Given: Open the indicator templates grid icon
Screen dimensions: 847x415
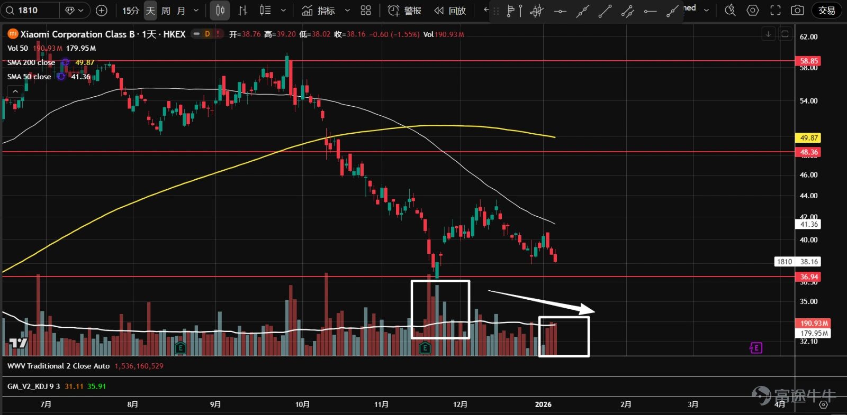Looking at the screenshot, I should coord(366,11).
